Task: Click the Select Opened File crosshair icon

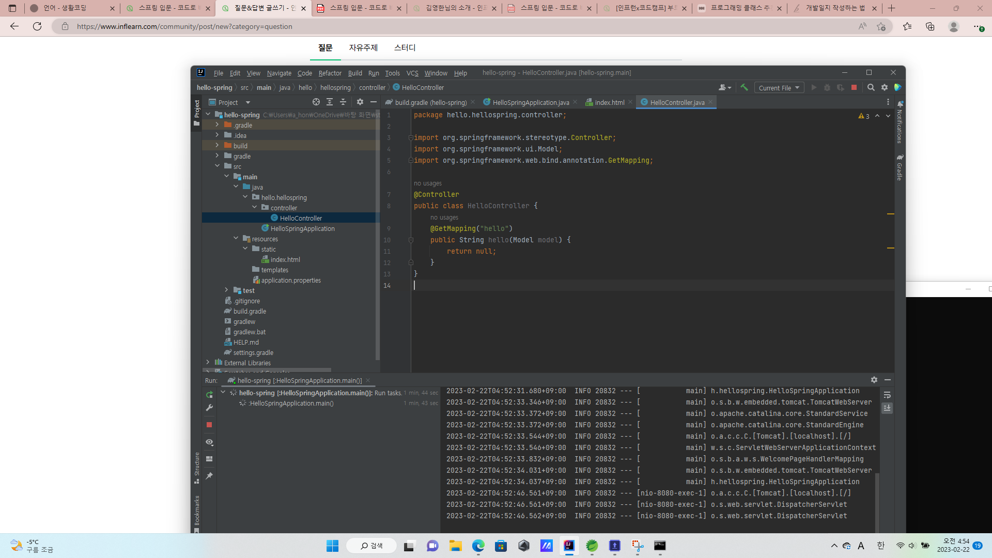Action: [x=316, y=102]
